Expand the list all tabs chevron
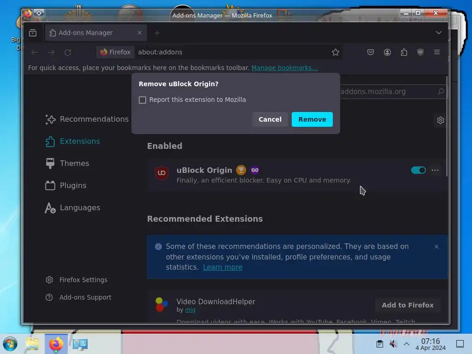This screenshot has height=354, width=472. 439,33
